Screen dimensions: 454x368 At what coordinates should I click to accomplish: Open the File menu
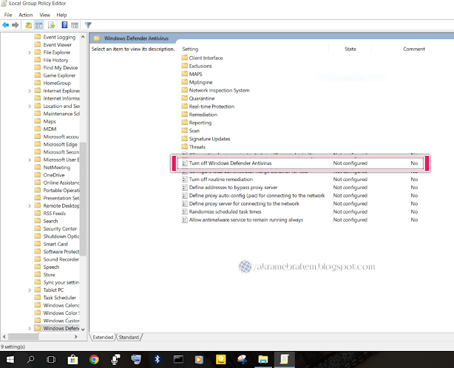click(x=8, y=15)
